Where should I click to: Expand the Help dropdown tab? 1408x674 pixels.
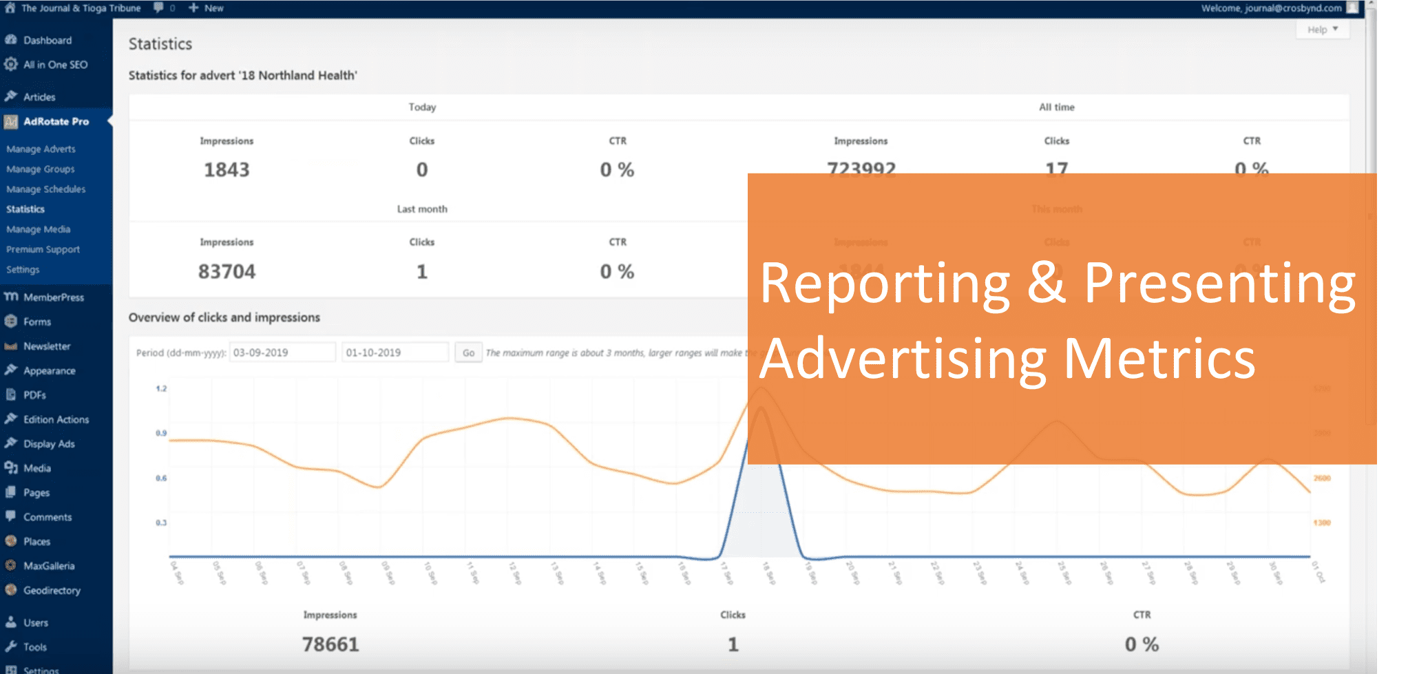(x=1323, y=30)
